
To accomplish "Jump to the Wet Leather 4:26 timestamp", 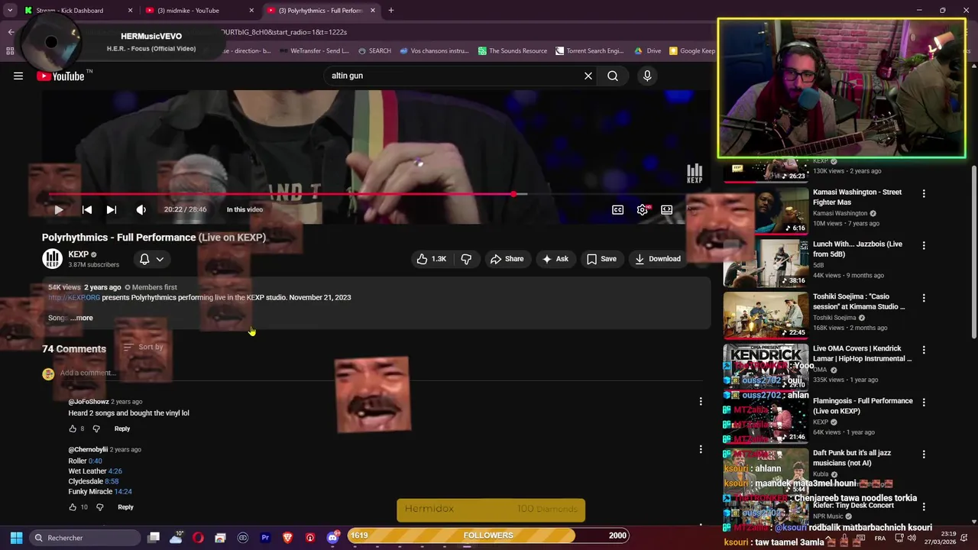I will pos(115,471).
